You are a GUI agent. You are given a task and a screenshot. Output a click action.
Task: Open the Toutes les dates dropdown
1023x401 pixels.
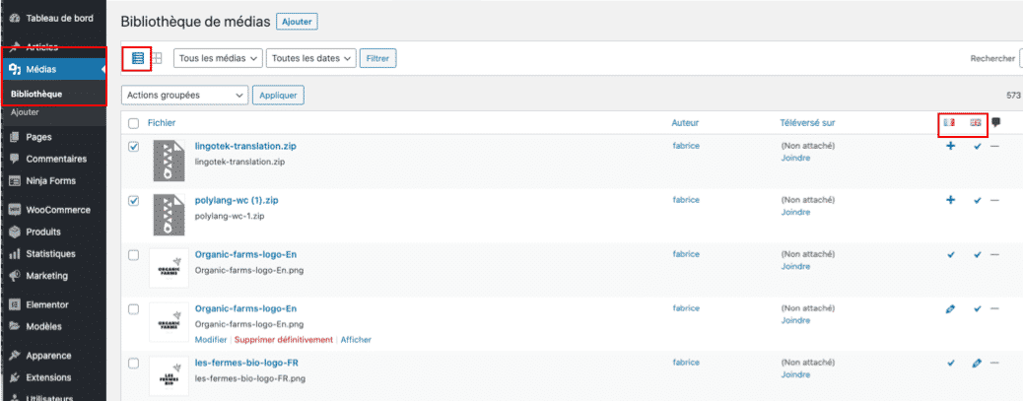tap(310, 59)
